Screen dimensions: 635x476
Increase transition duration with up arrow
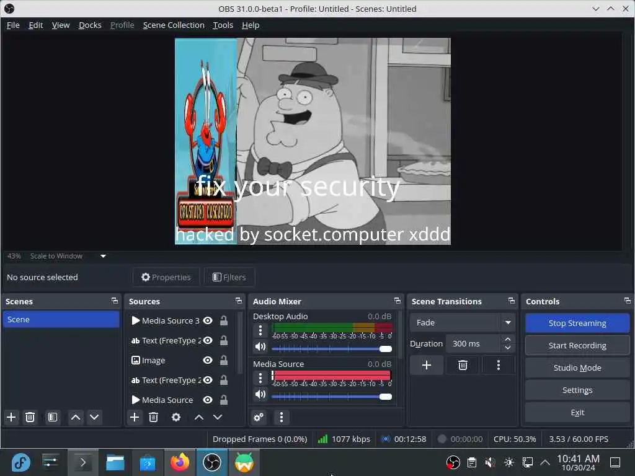click(508, 339)
